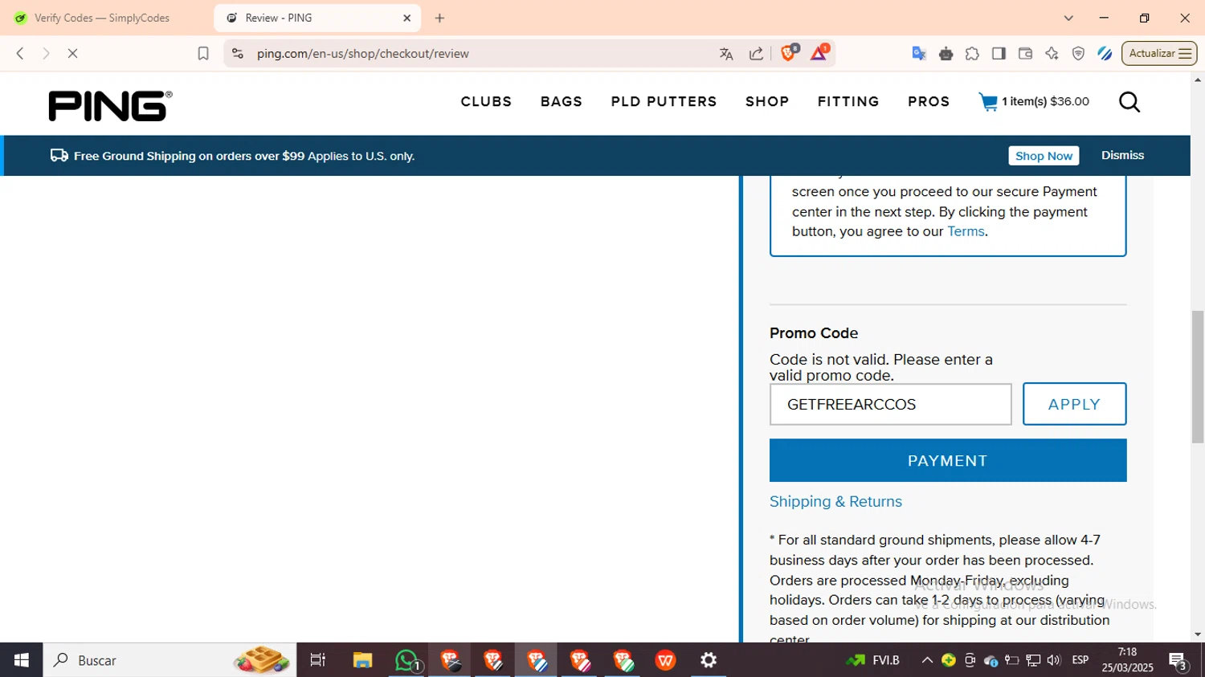The width and height of the screenshot is (1205, 677).
Task: Click the page vertical scrollbar thumb
Action: 1198,377
